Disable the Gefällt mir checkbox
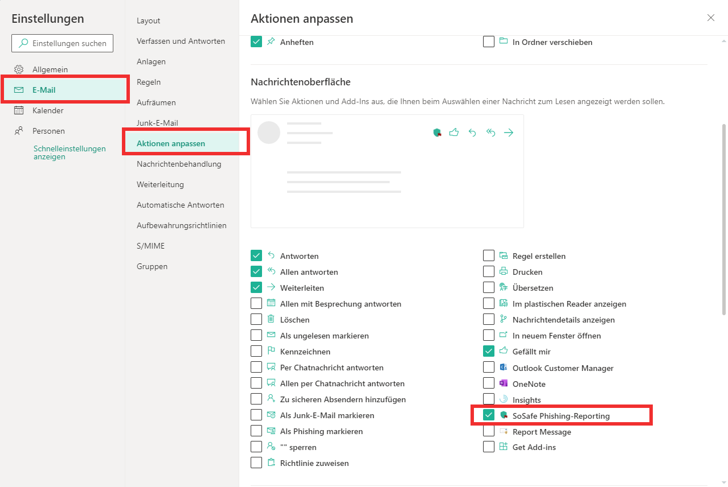The height and width of the screenshot is (487, 728). 489,352
